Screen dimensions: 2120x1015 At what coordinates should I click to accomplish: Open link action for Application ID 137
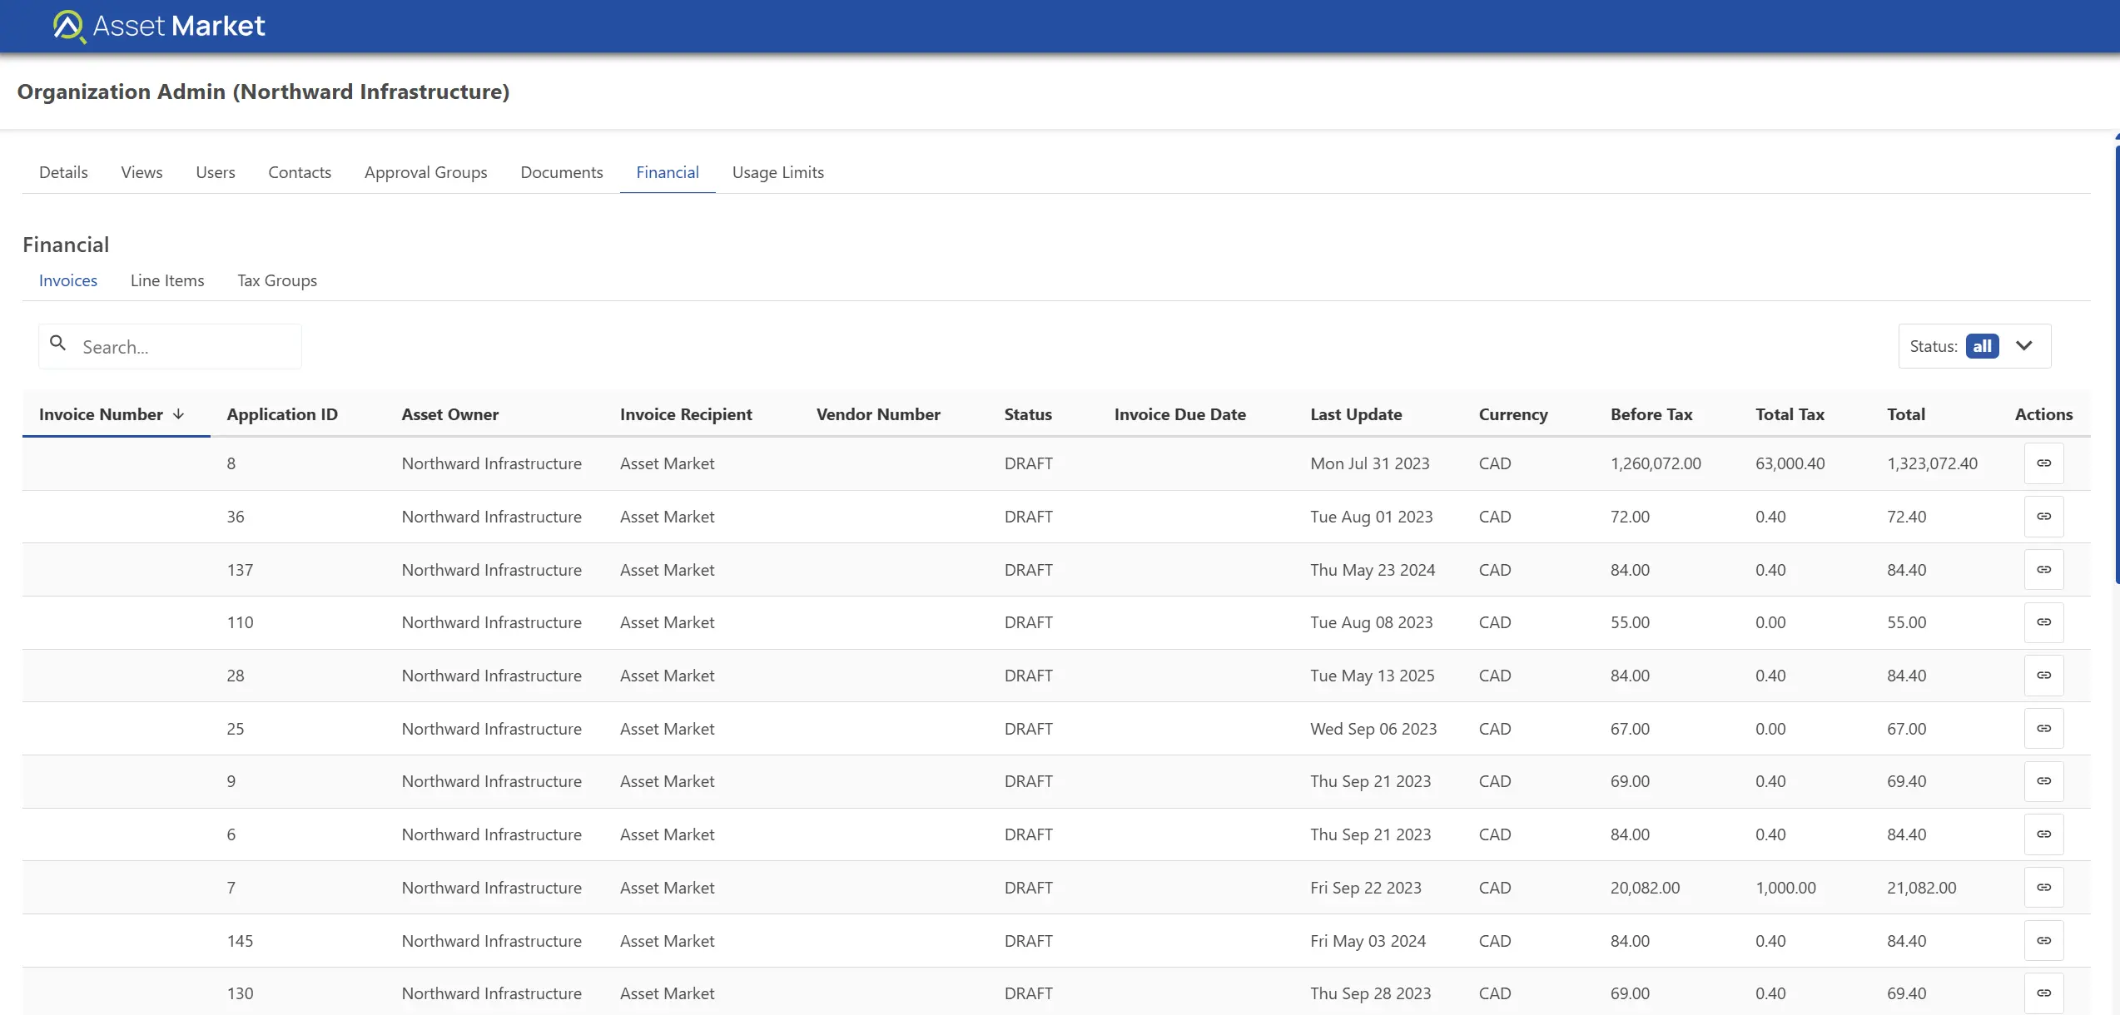[2043, 570]
